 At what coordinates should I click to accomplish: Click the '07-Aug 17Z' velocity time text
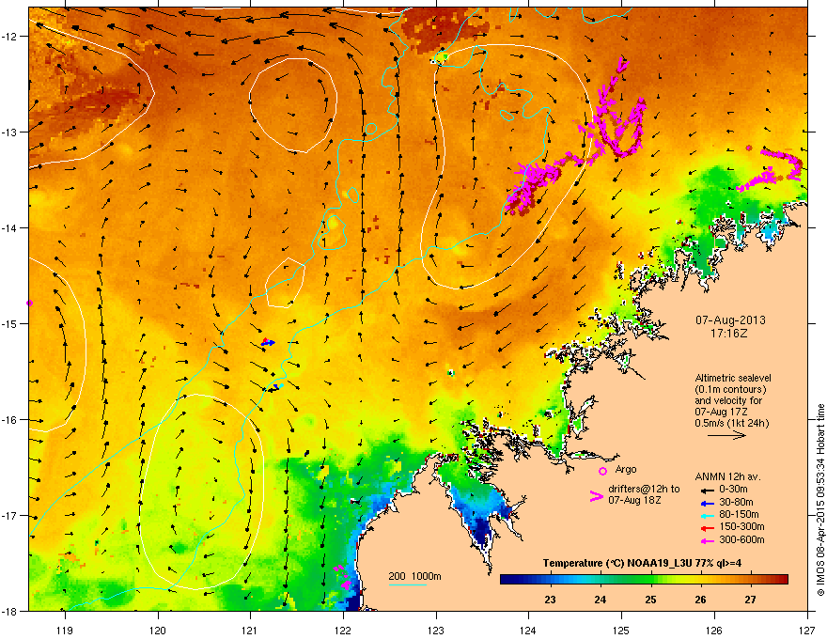tap(721, 412)
